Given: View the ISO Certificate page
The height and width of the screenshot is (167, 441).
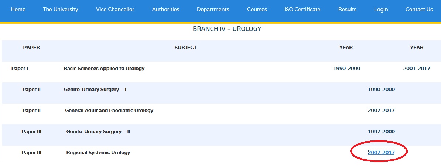Looking at the screenshot, I should click(x=302, y=9).
